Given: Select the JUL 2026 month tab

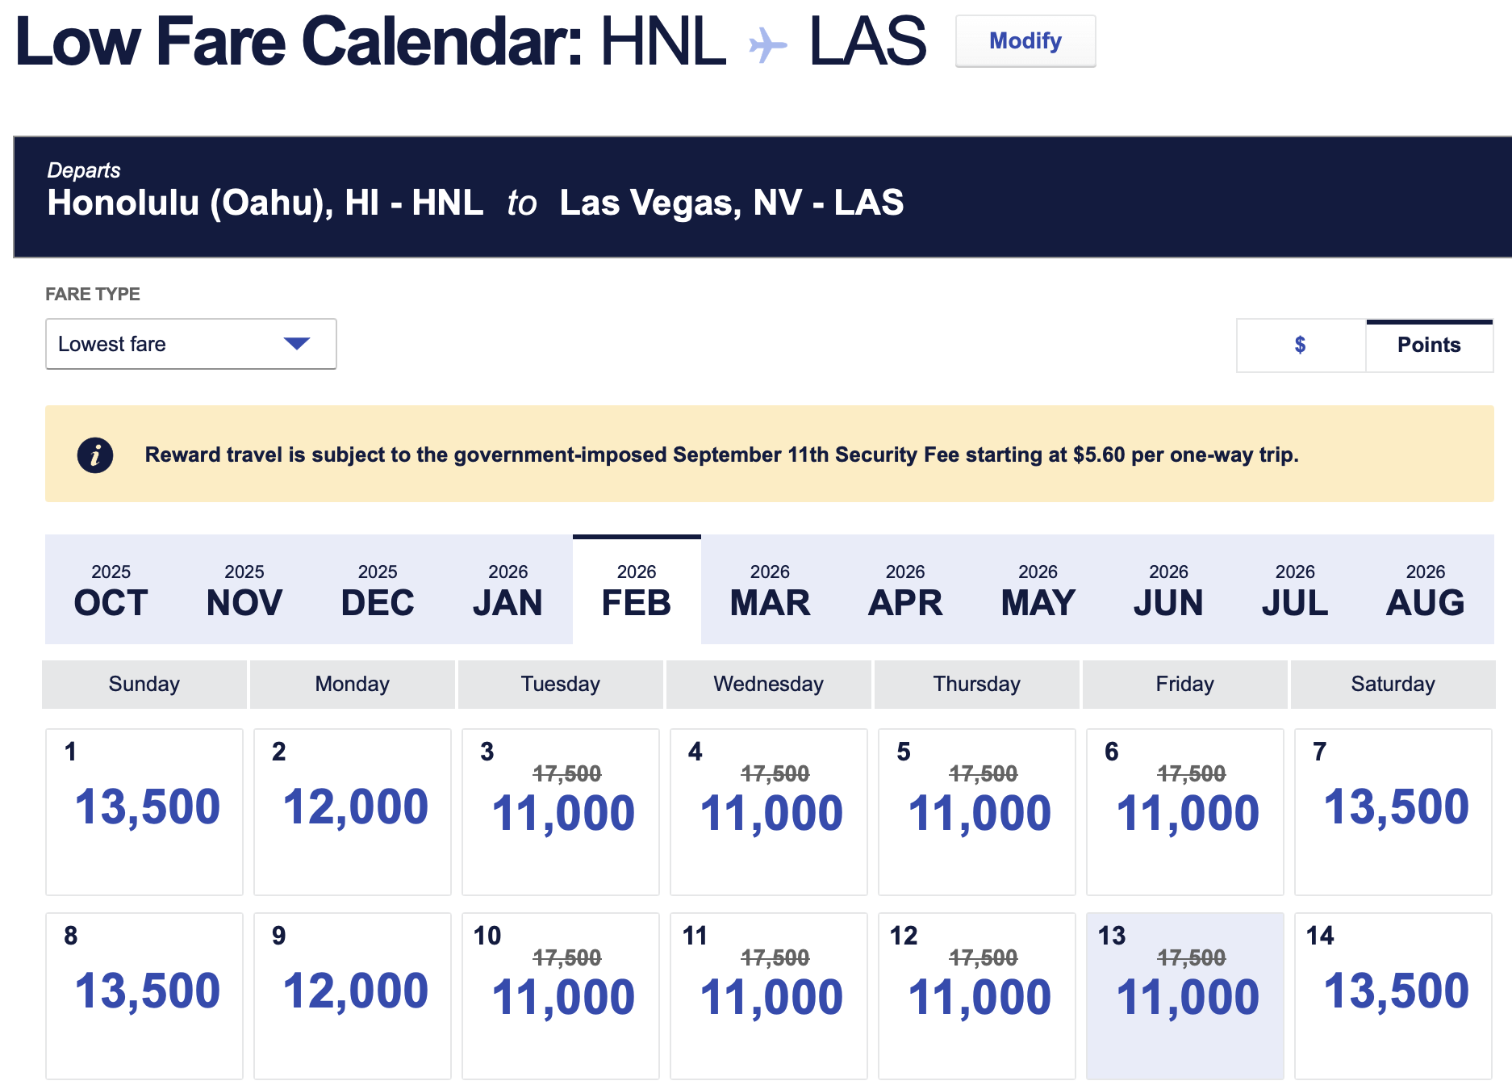Looking at the screenshot, I should [x=1295, y=590].
